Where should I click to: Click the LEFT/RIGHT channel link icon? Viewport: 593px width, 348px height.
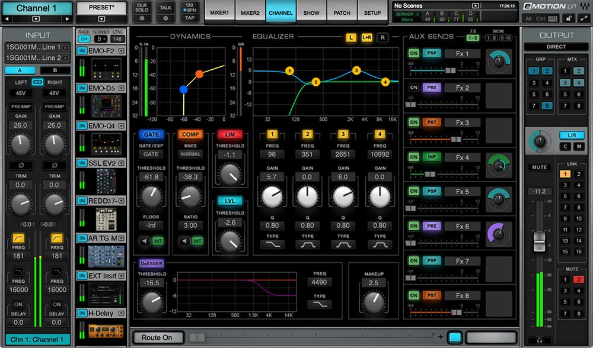point(37,82)
